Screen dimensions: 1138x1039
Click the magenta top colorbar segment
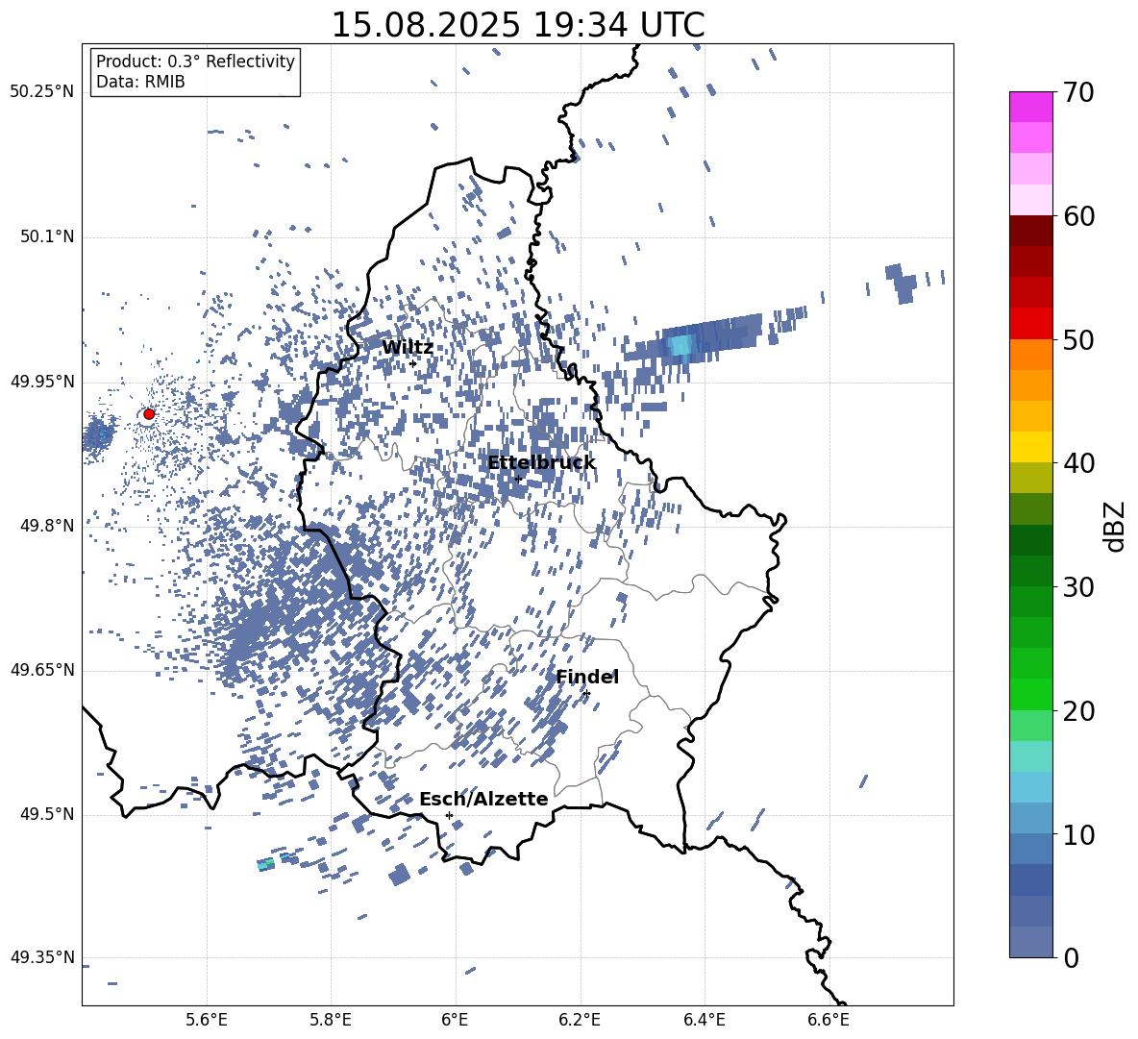[x=1030, y=107]
